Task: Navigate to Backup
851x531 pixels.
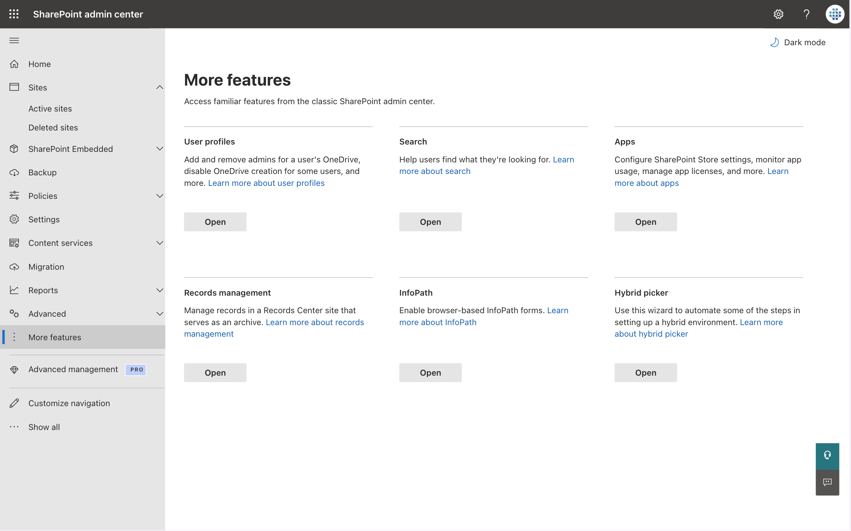Action: 83,173
